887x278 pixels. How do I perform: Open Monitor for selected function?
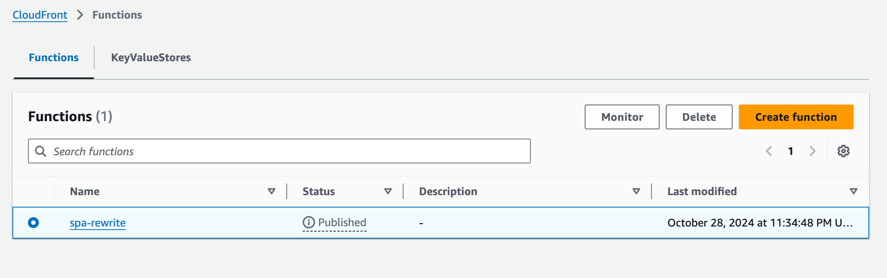tap(622, 117)
